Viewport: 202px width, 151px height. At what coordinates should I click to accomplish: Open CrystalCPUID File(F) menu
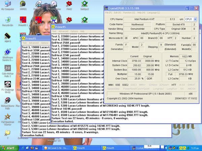[108, 13]
